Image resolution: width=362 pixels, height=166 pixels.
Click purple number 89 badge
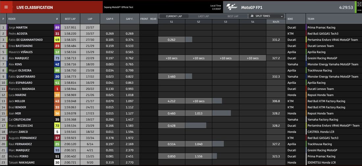(57, 28)
